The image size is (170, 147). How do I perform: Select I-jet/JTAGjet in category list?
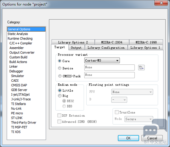[x=20, y=95]
